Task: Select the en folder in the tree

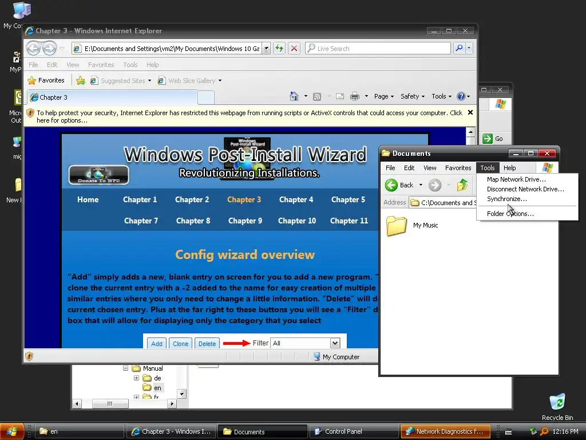Action: pos(157,388)
